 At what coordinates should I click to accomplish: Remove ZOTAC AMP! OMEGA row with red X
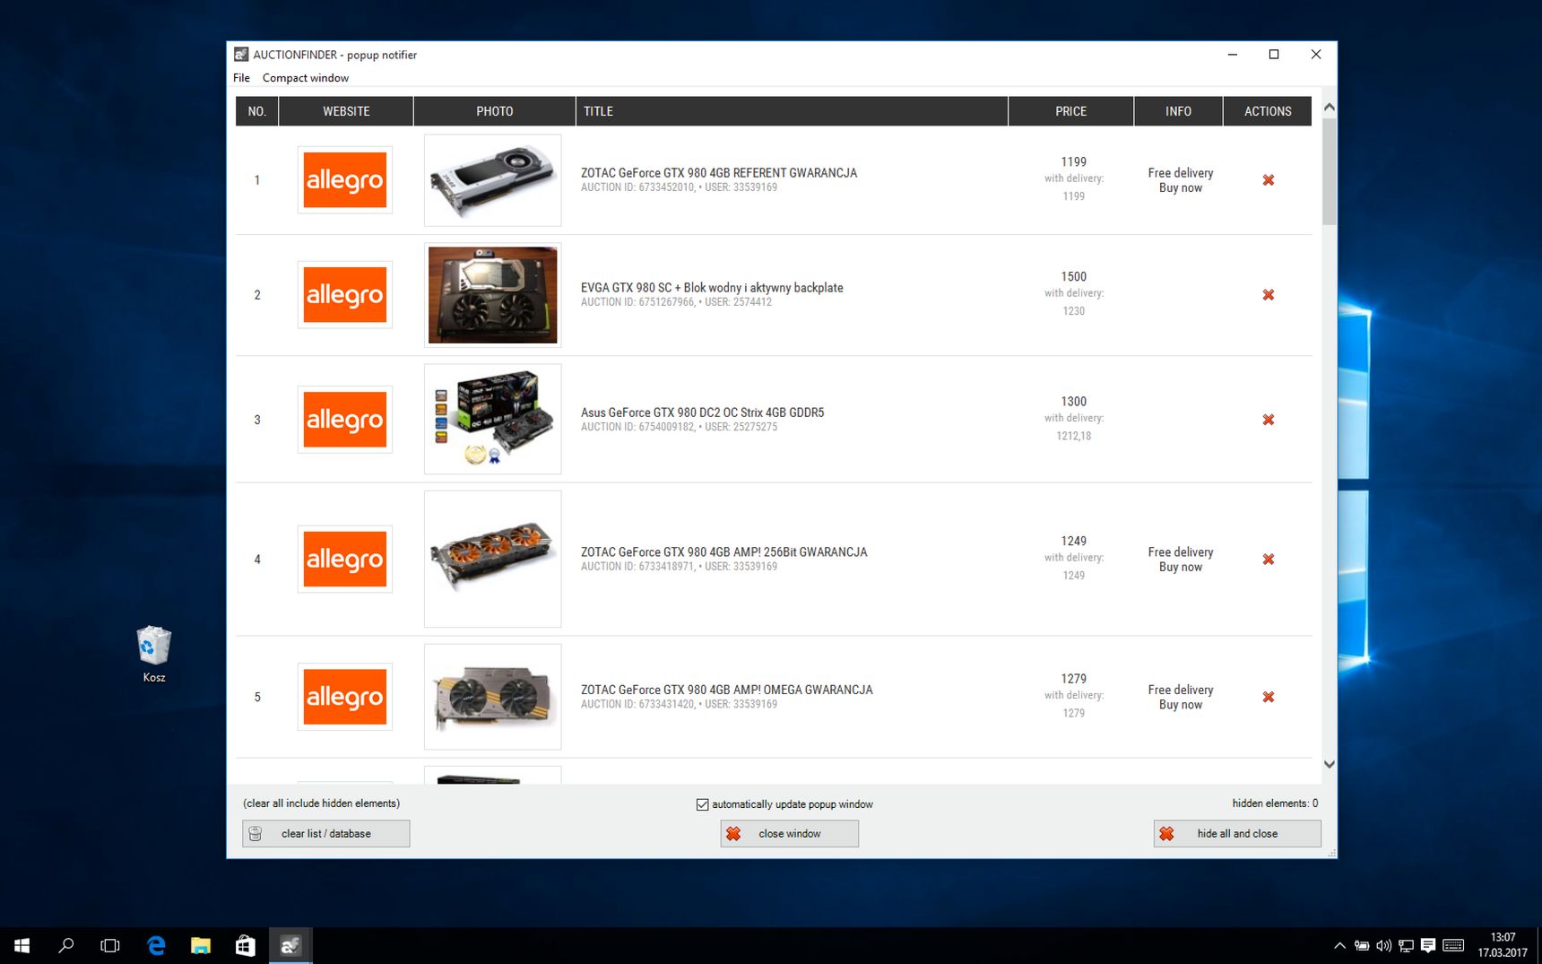(x=1268, y=697)
